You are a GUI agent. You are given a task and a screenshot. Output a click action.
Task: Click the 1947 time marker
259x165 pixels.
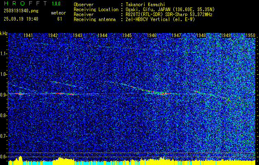click(177, 35)
